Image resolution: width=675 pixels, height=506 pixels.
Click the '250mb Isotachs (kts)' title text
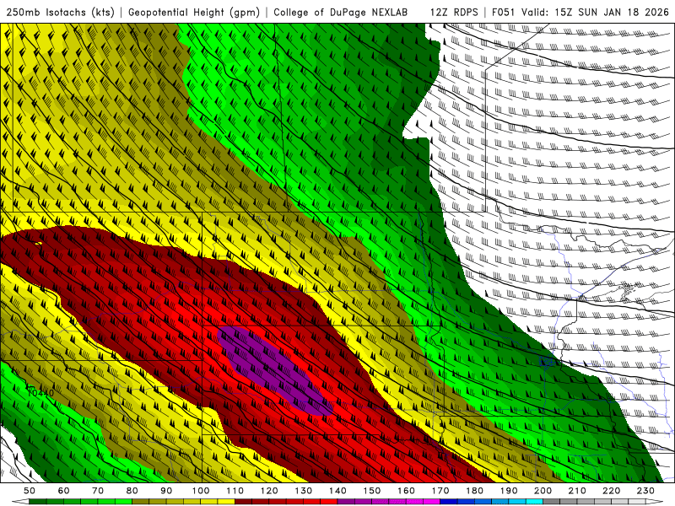click(60, 12)
